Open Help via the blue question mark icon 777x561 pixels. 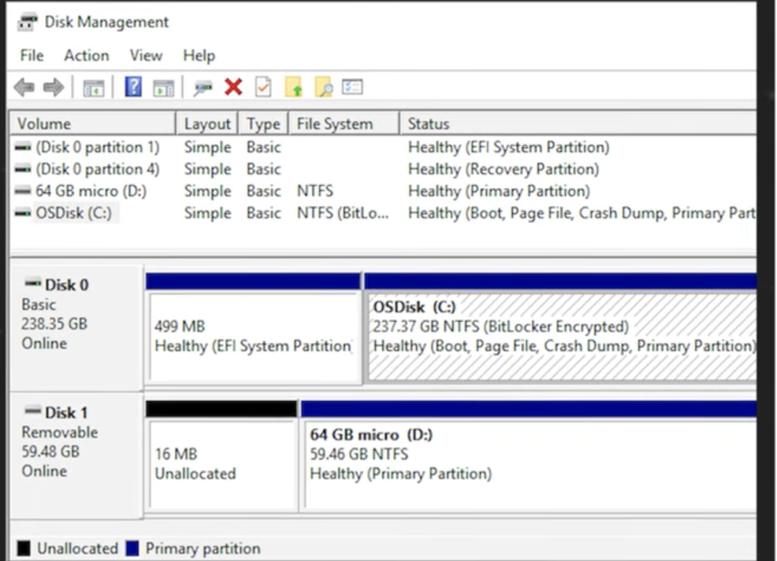(133, 87)
